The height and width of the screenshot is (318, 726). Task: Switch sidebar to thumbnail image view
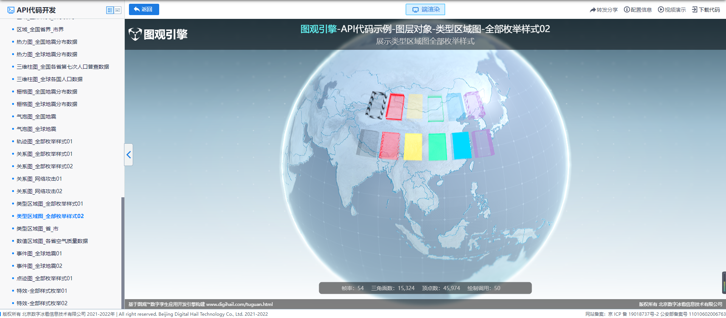tap(118, 10)
